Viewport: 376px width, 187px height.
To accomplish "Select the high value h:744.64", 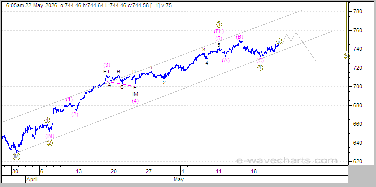I will coord(93,6).
